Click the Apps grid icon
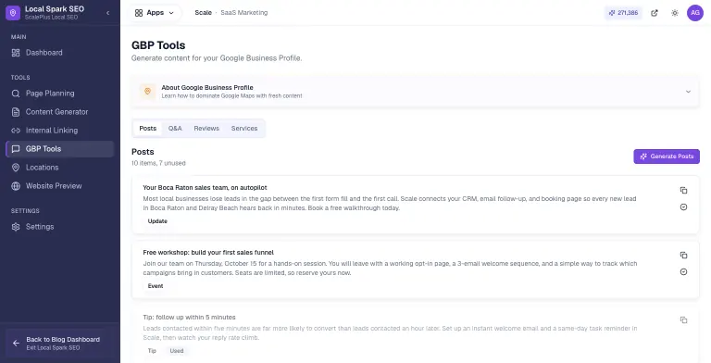This screenshot has width=711, height=363. (x=139, y=13)
